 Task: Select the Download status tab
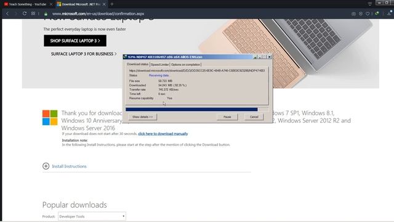click(x=137, y=64)
